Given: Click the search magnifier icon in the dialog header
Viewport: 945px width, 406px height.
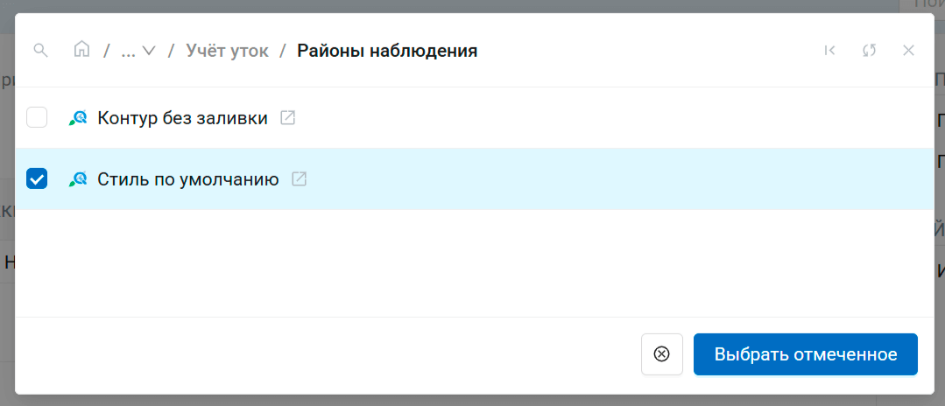Looking at the screenshot, I should click(x=39, y=50).
